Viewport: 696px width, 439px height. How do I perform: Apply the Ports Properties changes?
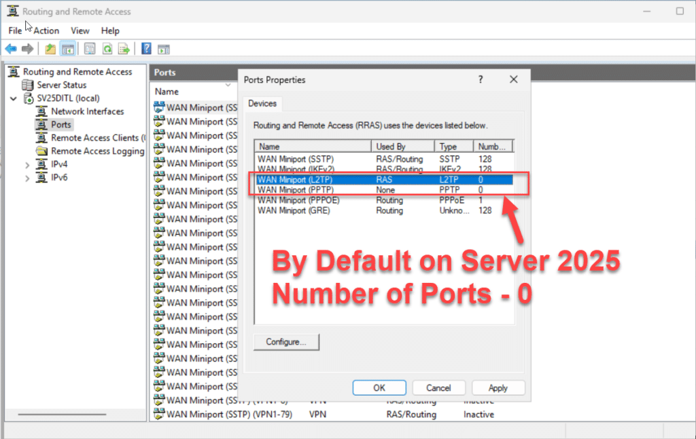pyautogui.click(x=498, y=387)
